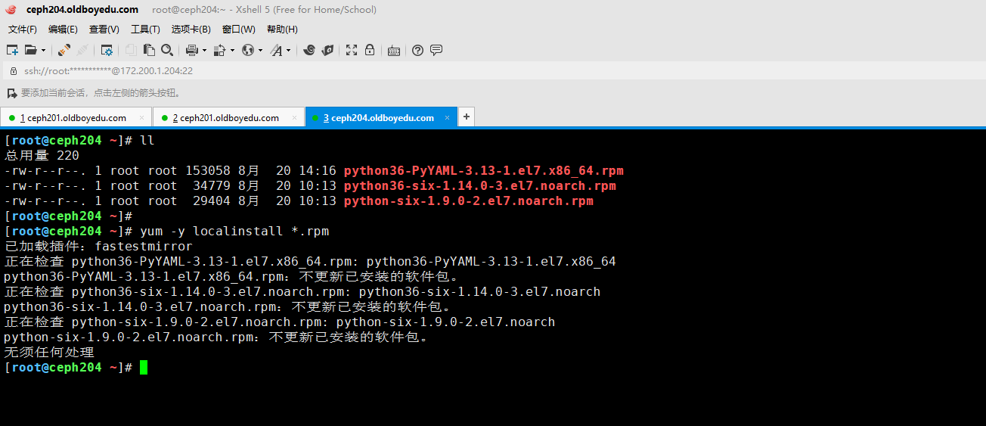This screenshot has height=426, width=986.
Task: Open session Properties gear icon
Action: 107,50
